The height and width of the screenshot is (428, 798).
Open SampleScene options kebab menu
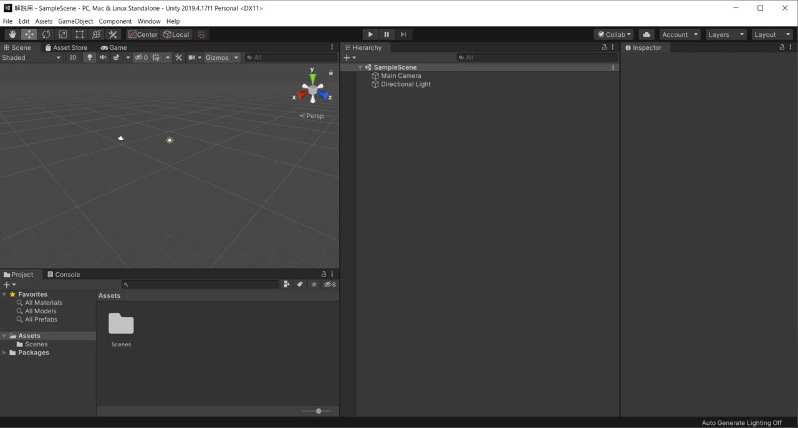click(613, 67)
